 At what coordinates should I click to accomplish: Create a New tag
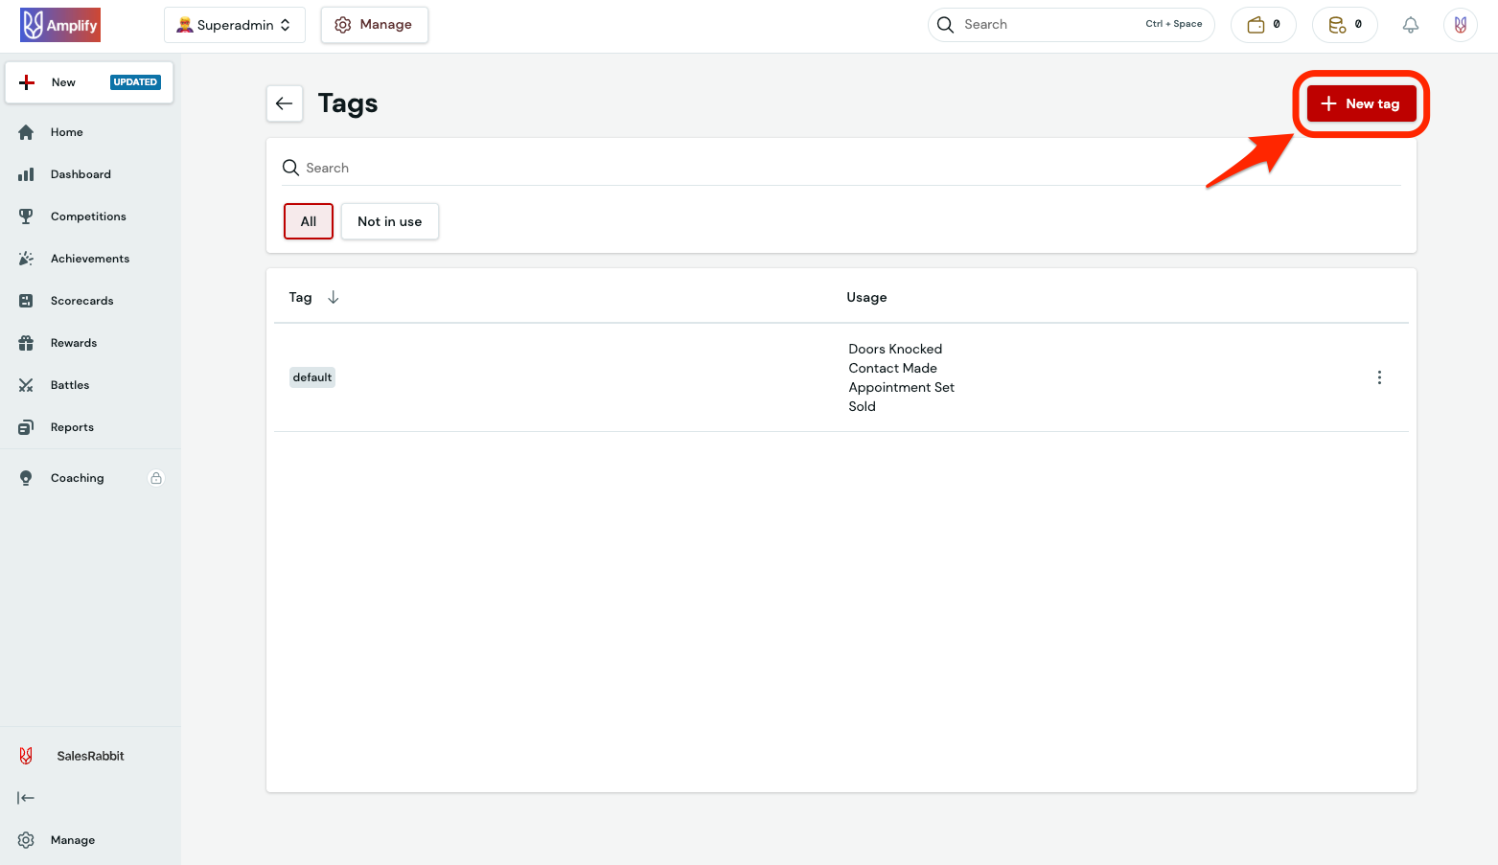(x=1360, y=103)
